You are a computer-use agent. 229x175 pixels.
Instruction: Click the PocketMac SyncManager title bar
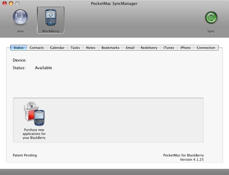pos(114,3)
